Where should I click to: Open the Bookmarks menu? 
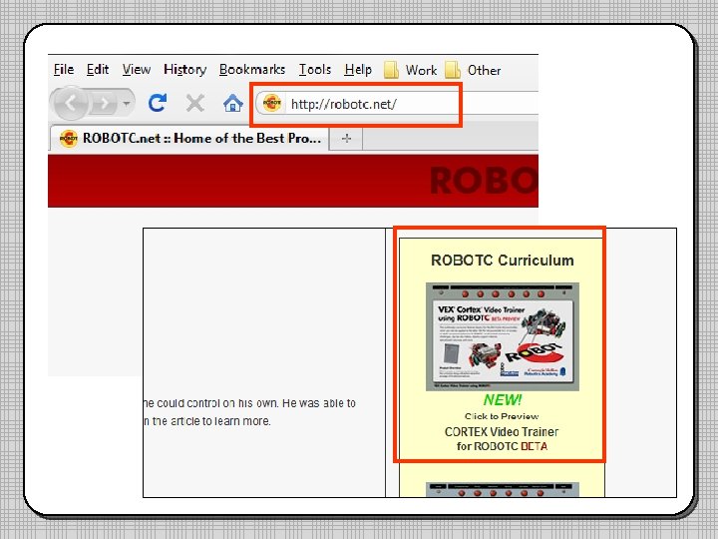pos(252,69)
